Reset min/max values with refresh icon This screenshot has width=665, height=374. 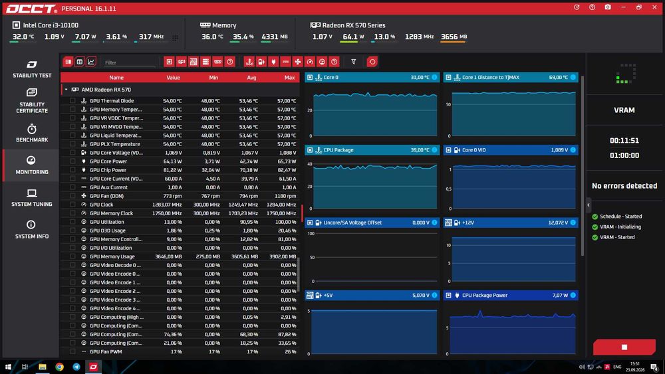click(x=372, y=62)
